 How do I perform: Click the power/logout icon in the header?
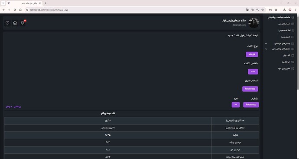[7, 23]
